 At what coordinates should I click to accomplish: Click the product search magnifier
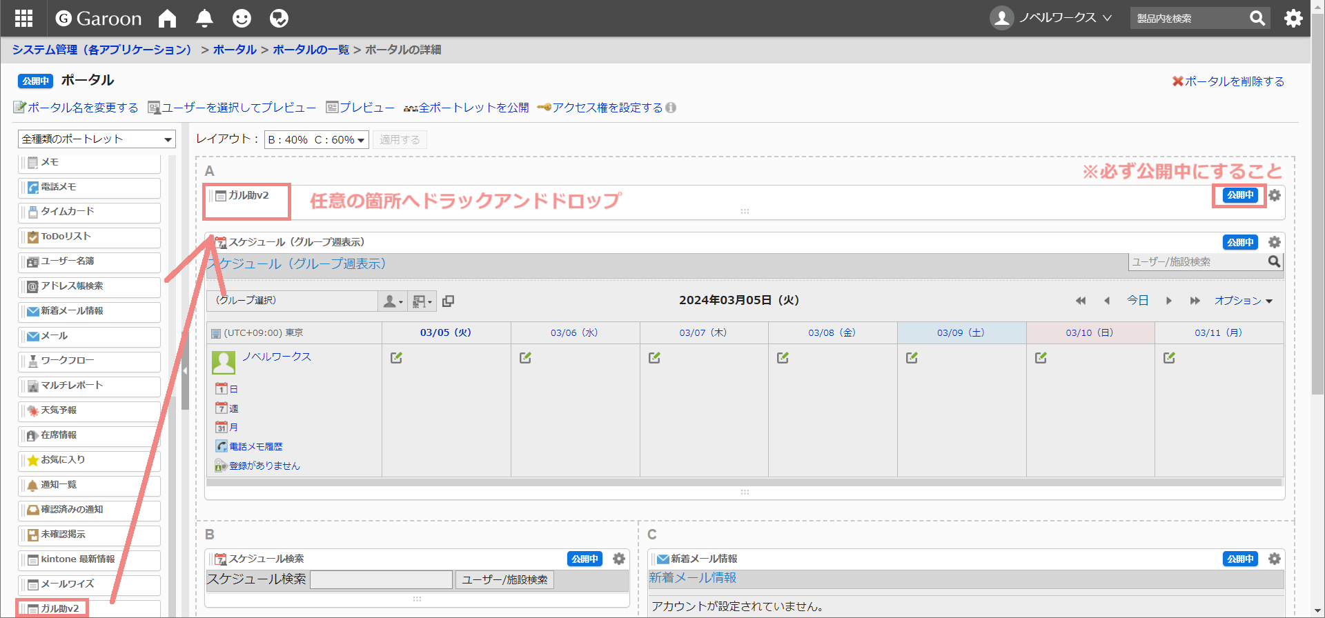(1257, 18)
